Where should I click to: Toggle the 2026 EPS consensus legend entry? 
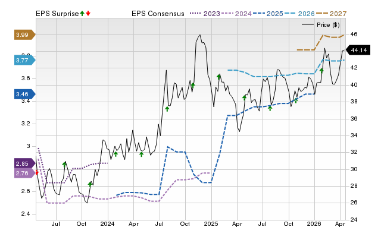tap(299, 14)
